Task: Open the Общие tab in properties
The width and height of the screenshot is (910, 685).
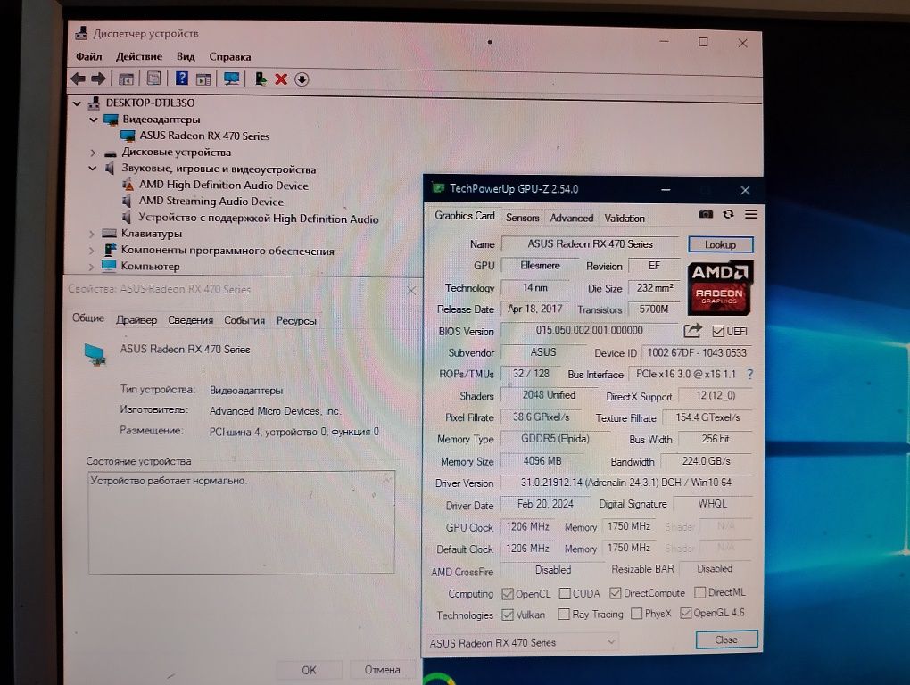Action: pyautogui.click(x=88, y=318)
